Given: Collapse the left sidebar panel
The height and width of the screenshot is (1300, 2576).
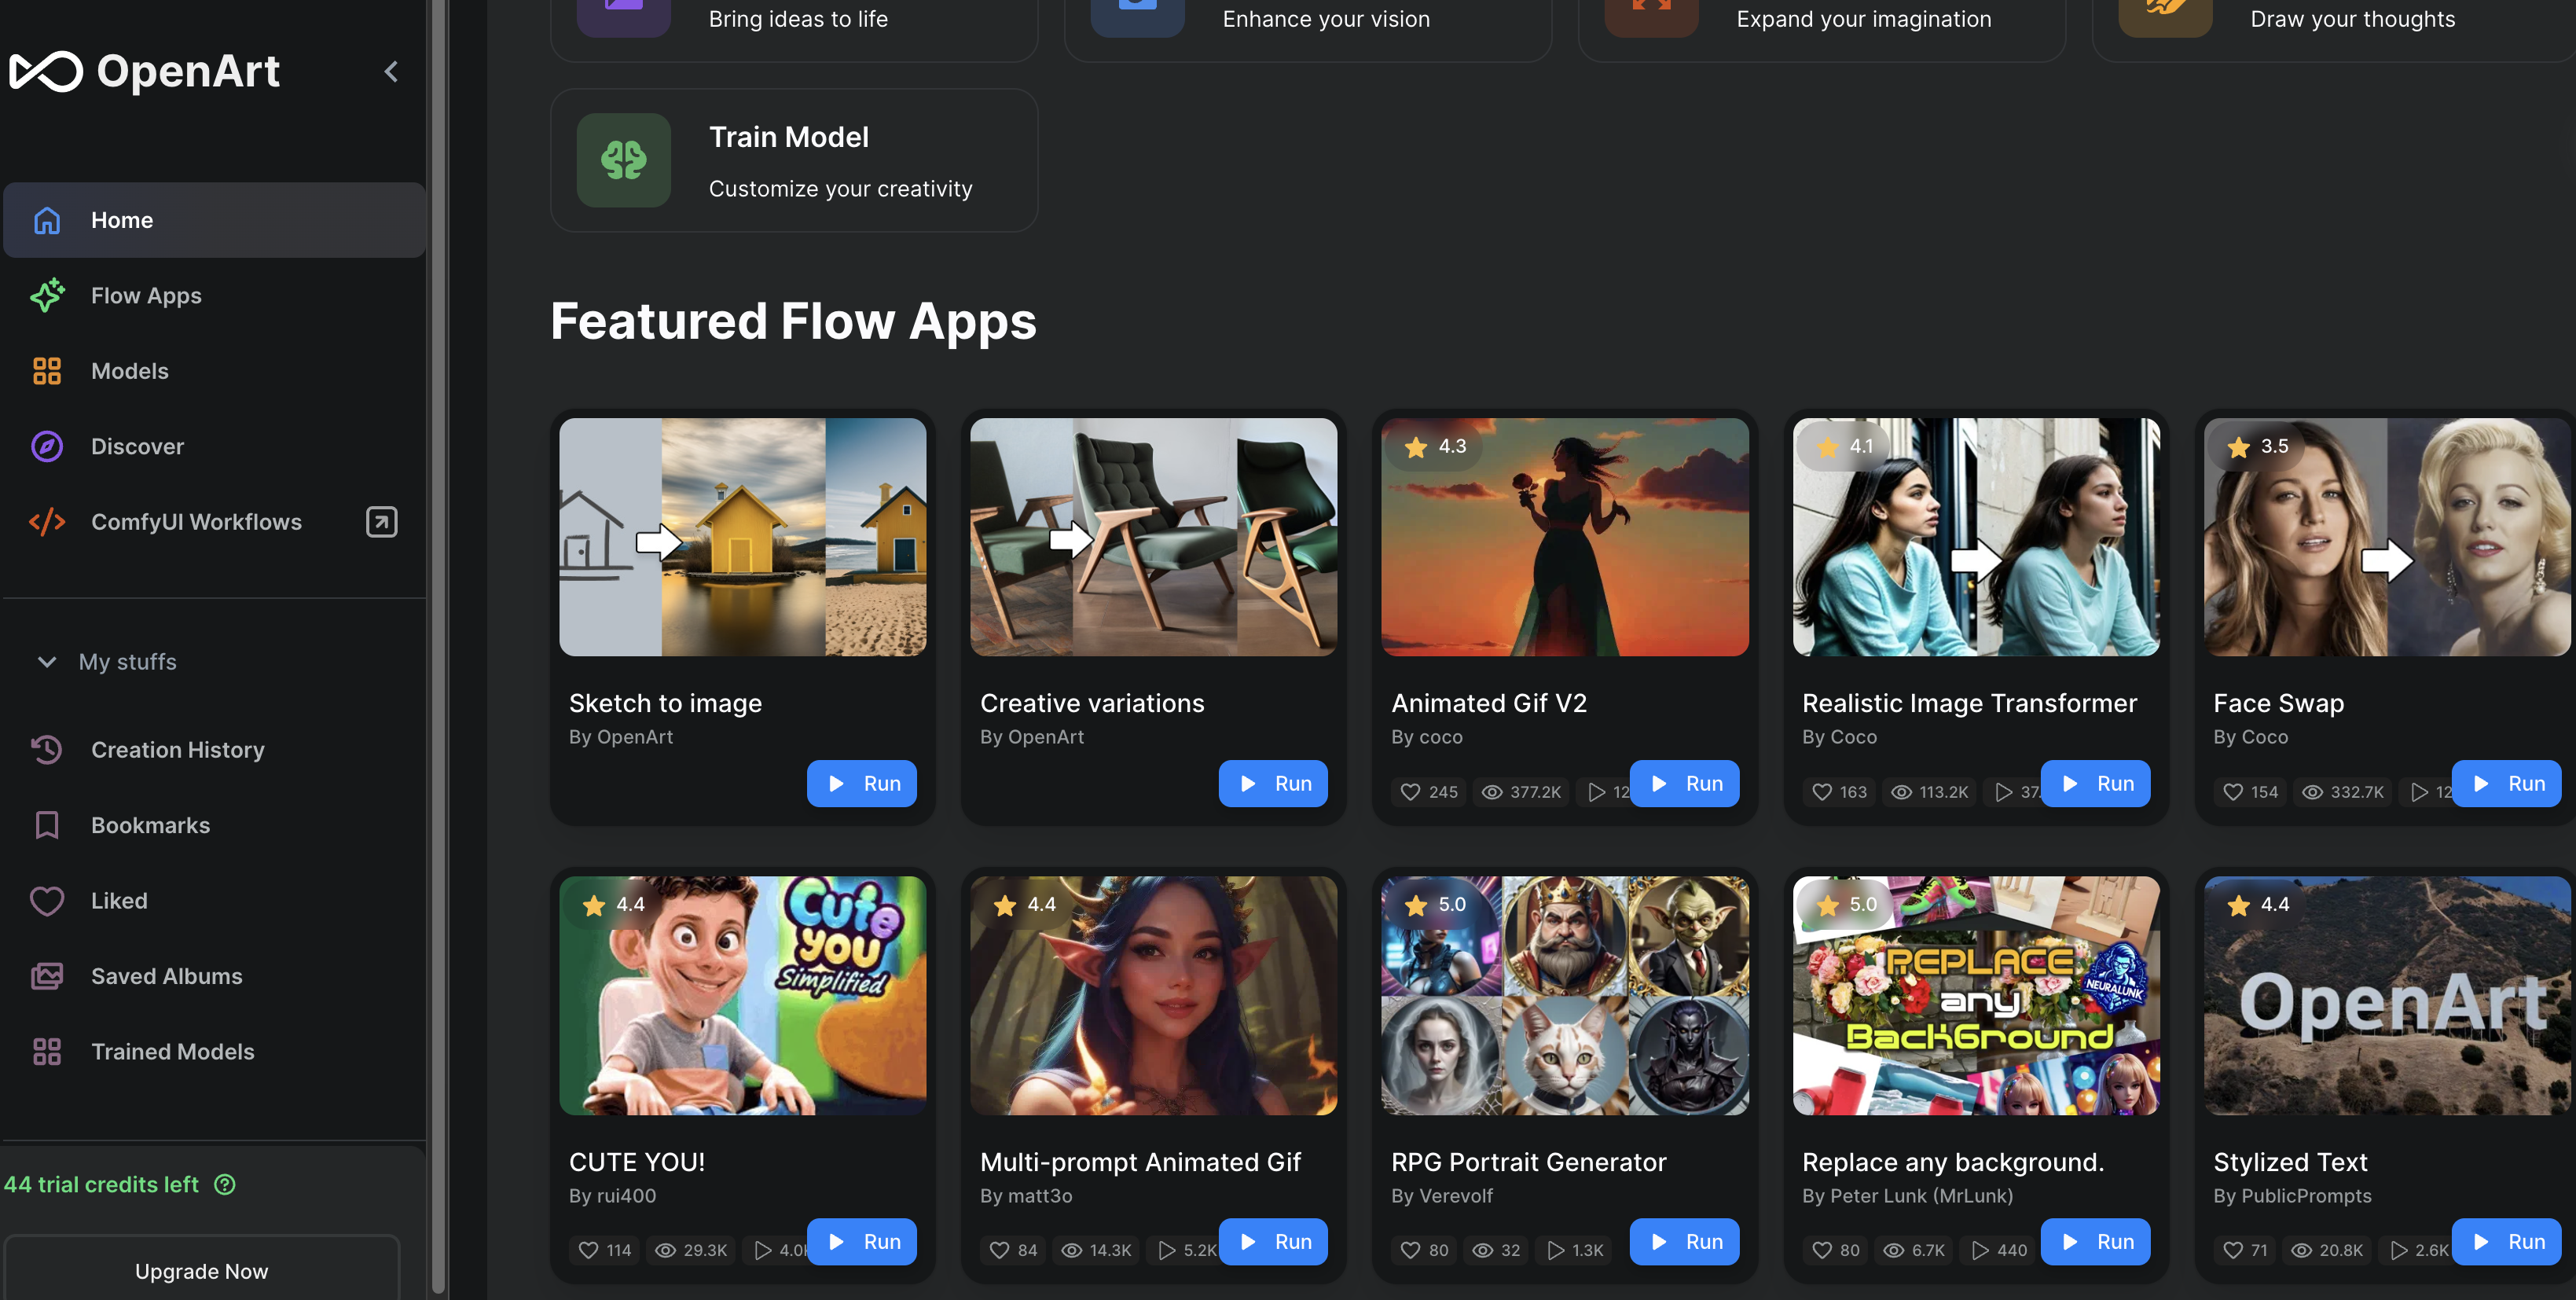Looking at the screenshot, I should [x=391, y=72].
